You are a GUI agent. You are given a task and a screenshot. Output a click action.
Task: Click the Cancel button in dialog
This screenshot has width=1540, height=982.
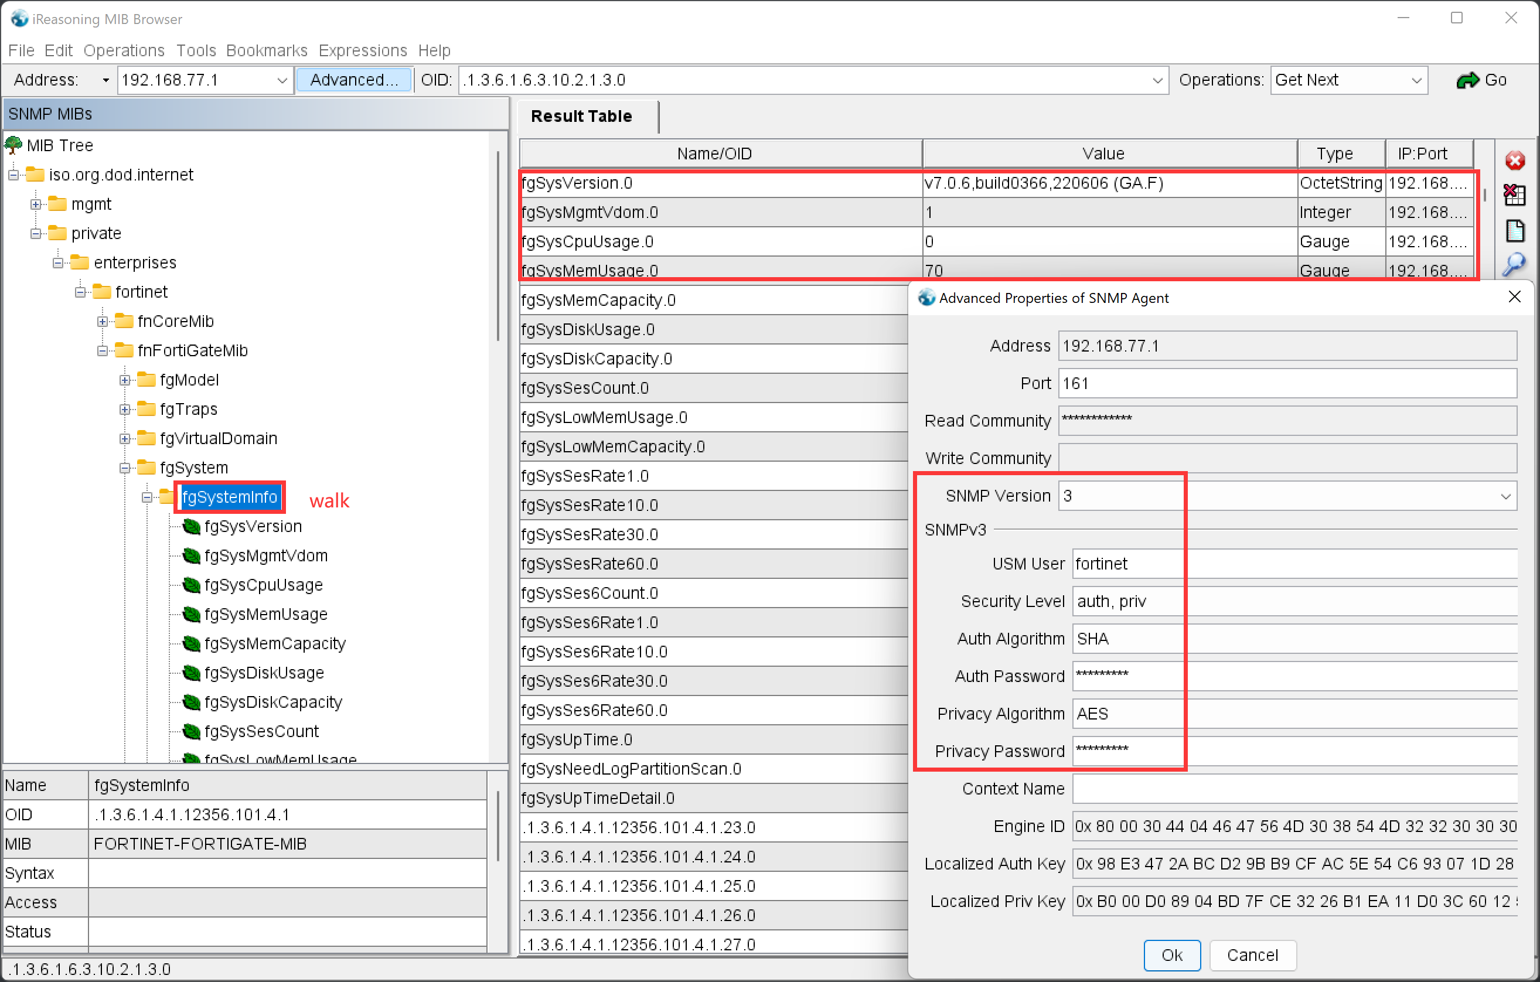coord(1252,954)
